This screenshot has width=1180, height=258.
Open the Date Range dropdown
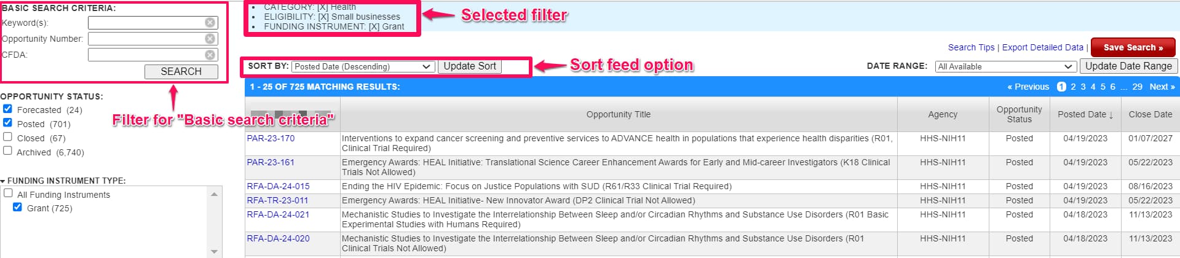1005,66
